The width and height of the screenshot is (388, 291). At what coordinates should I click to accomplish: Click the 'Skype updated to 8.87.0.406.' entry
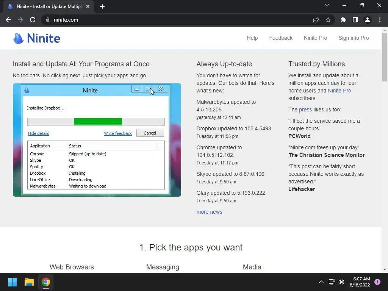point(231,174)
